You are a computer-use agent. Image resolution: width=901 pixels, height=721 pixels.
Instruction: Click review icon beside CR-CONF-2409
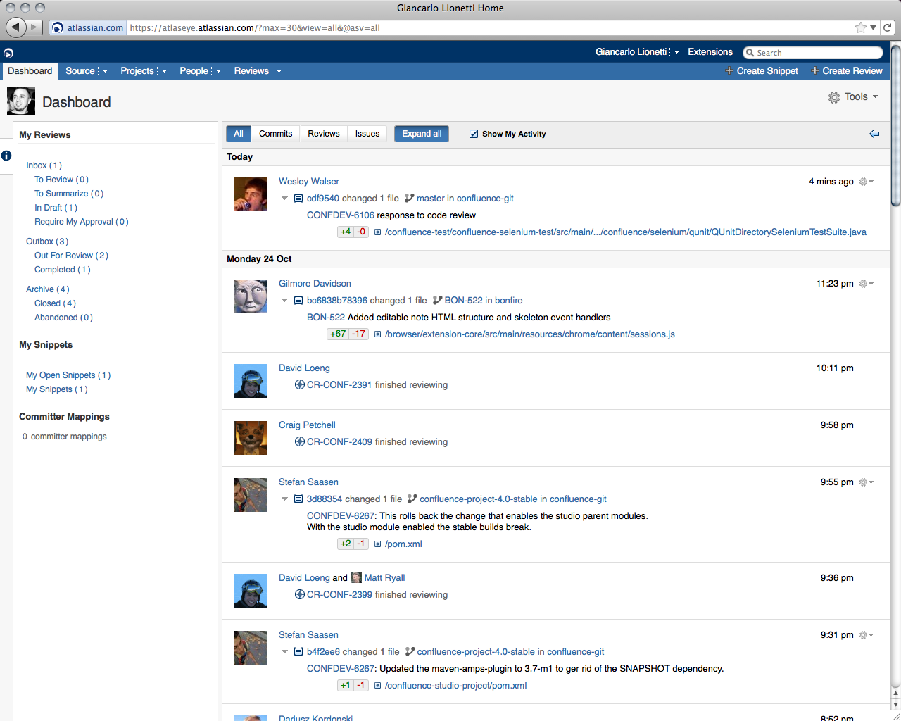tap(299, 441)
